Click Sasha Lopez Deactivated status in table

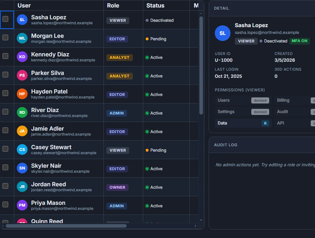(160, 20)
